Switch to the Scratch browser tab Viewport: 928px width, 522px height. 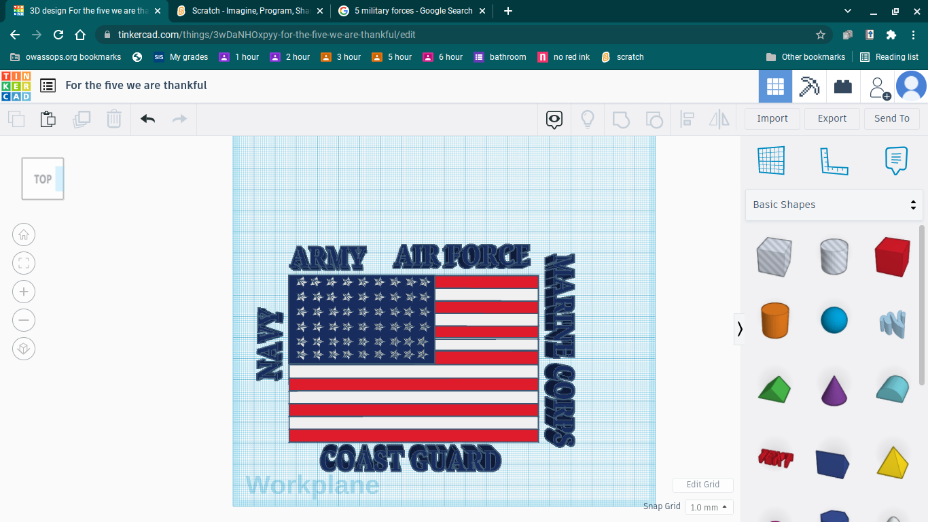click(250, 11)
